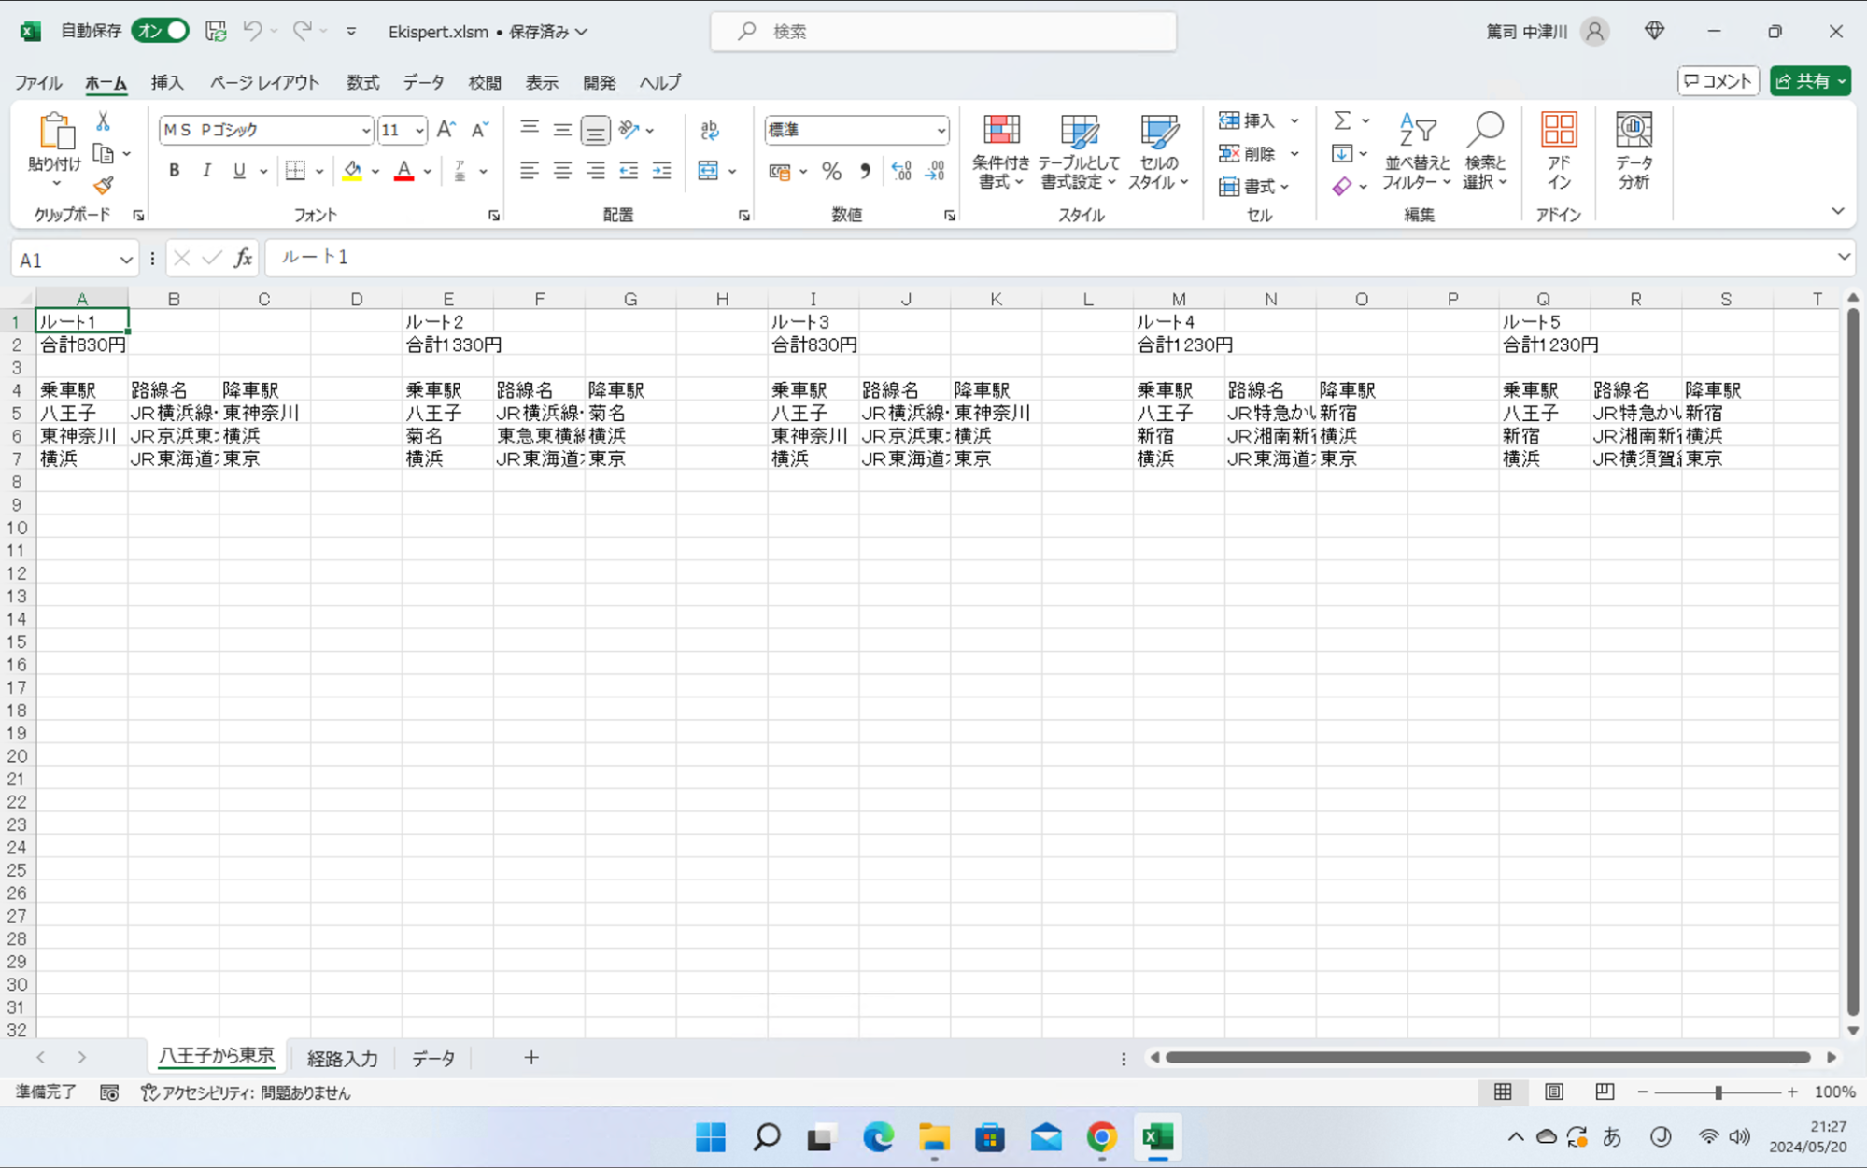Expand the Name Box dropdown arrow
1867x1169 pixels.
pos(125,260)
